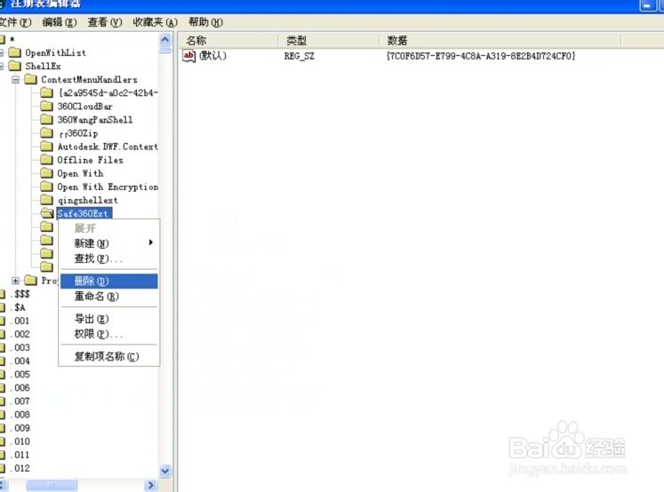
Task: Choose 重命名(R) in the context menu
Action: pyautogui.click(x=108, y=296)
